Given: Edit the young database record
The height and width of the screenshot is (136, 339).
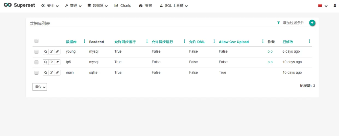Looking at the screenshot, I should [51, 51].
